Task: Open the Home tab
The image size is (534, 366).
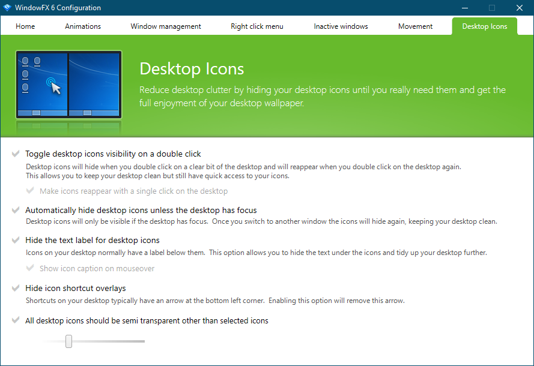Action: [25, 26]
